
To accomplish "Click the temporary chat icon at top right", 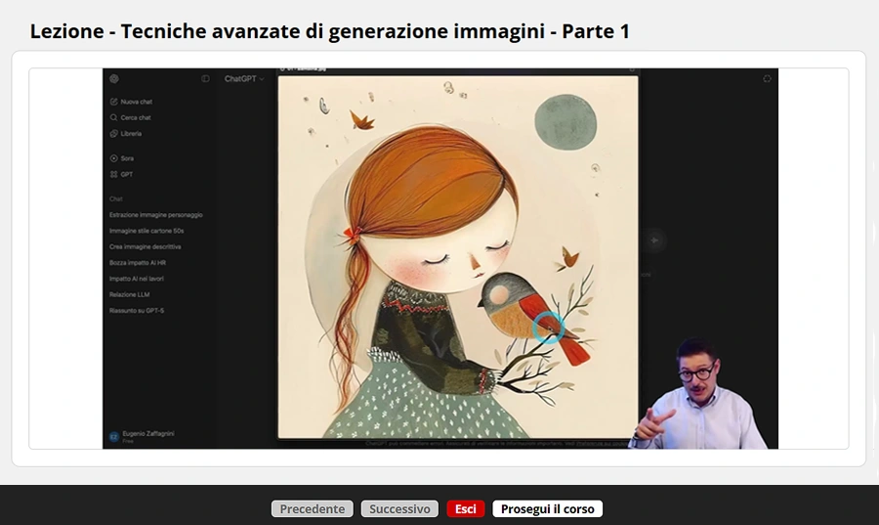I will tap(767, 78).
